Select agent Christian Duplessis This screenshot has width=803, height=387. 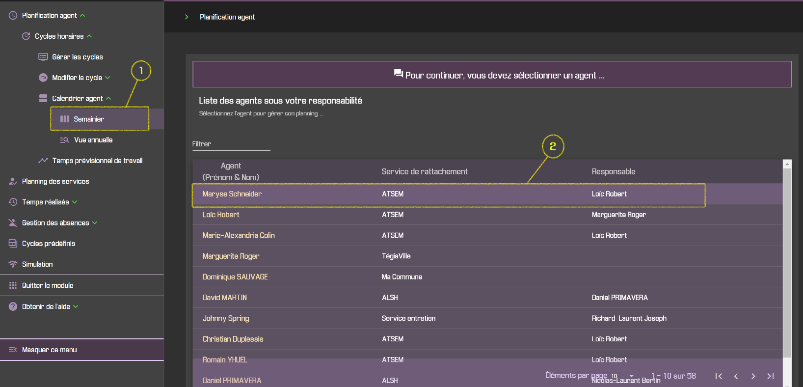point(233,339)
